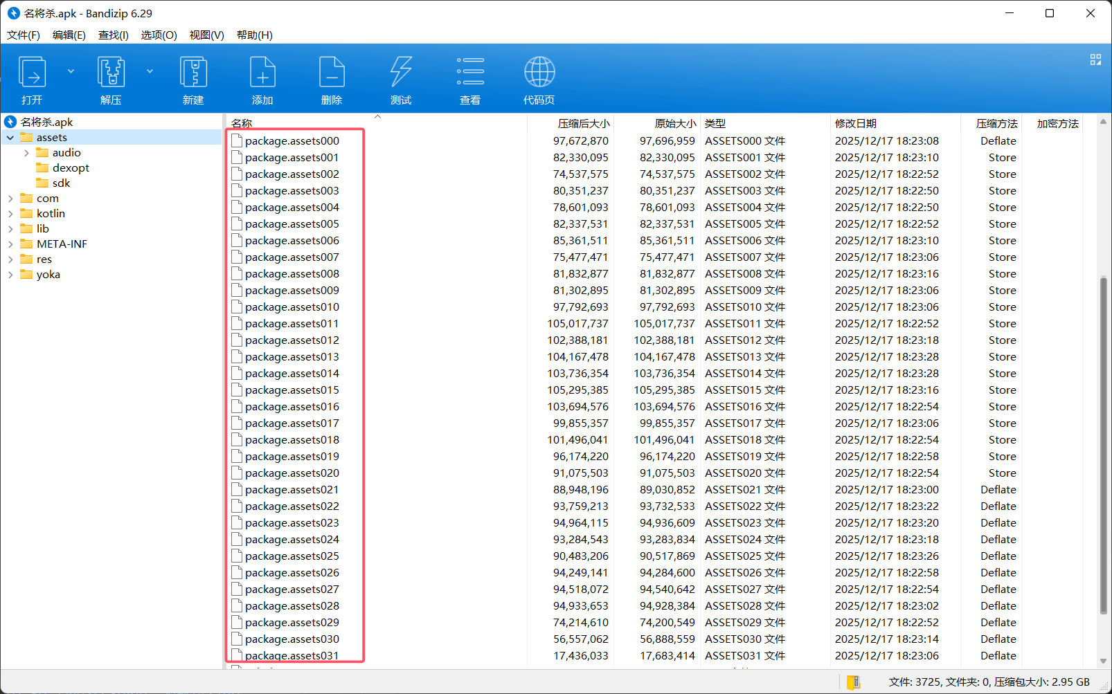This screenshot has height=694, width=1112.
Task: Click the folder icon next to yoka
Action: pos(27,274)
